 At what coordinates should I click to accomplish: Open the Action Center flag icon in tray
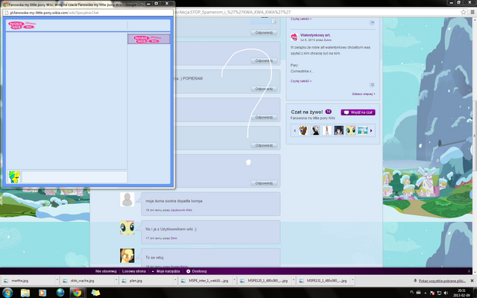point(432,293)
